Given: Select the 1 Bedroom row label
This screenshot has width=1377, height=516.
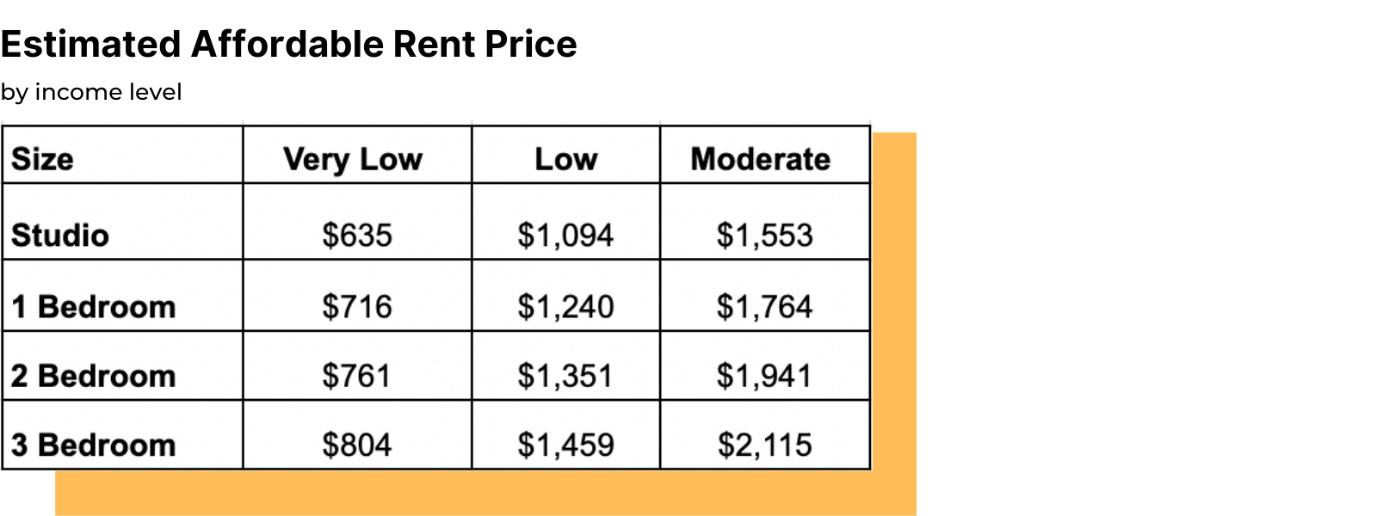Looking at the screenshot, I should point(94,307).
